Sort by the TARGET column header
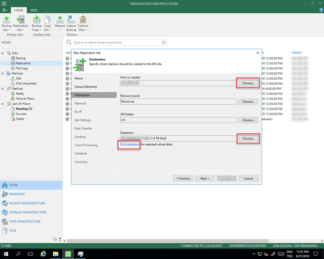The width and height of the screenshot is (324, 259). point(297,53)
